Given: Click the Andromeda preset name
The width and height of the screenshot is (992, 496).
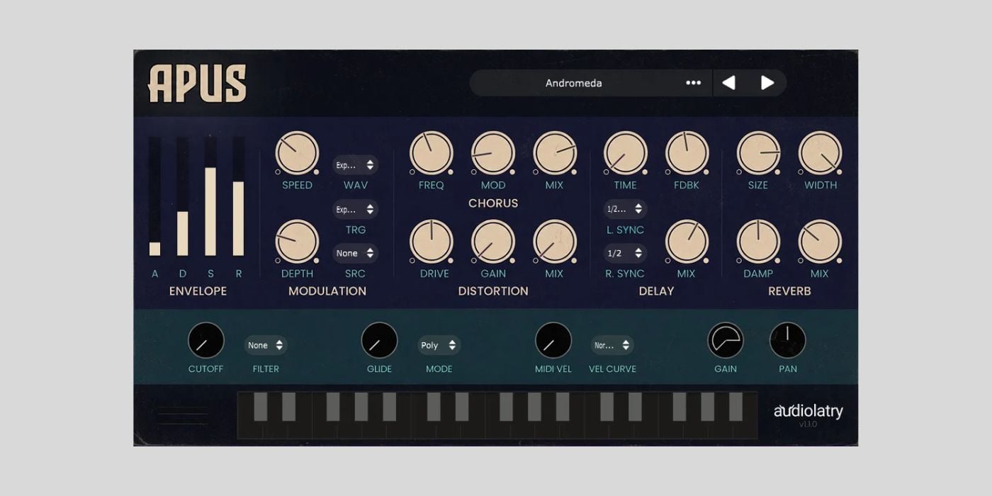Looking at the screenshot, I should click(x=573, y=83).
